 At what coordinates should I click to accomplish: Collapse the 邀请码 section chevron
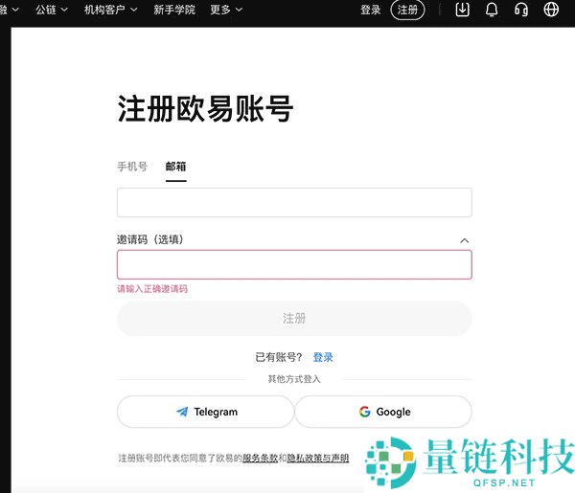pyautogui.click(x=464, y=240)
